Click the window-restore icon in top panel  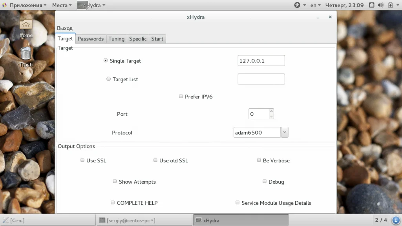click(x=371, y=5)
